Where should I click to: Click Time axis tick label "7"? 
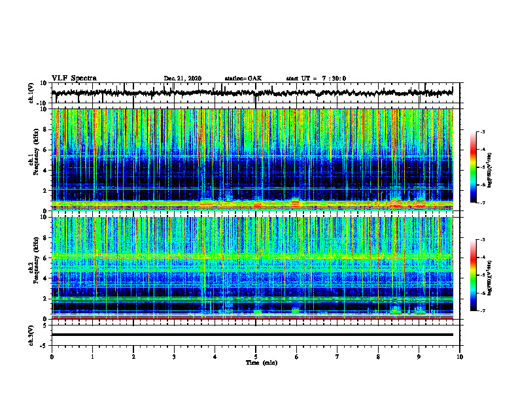pos(337,357)
